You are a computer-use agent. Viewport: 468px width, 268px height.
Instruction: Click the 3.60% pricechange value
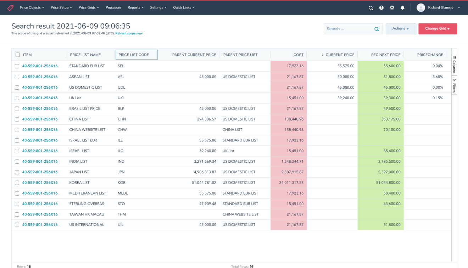pyautogui.click(x=438, y=77)
